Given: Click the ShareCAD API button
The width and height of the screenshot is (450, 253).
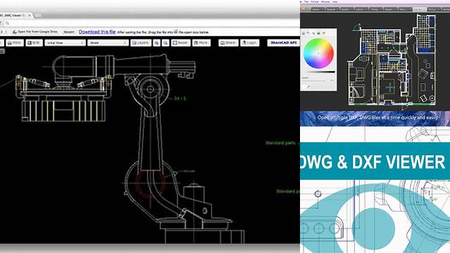Looking at the screenshot, I should pos(283,43).
